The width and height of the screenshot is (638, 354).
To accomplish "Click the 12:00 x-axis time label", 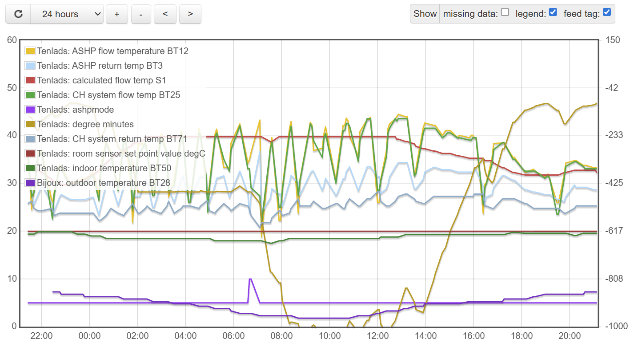I will tap(377, 336).
